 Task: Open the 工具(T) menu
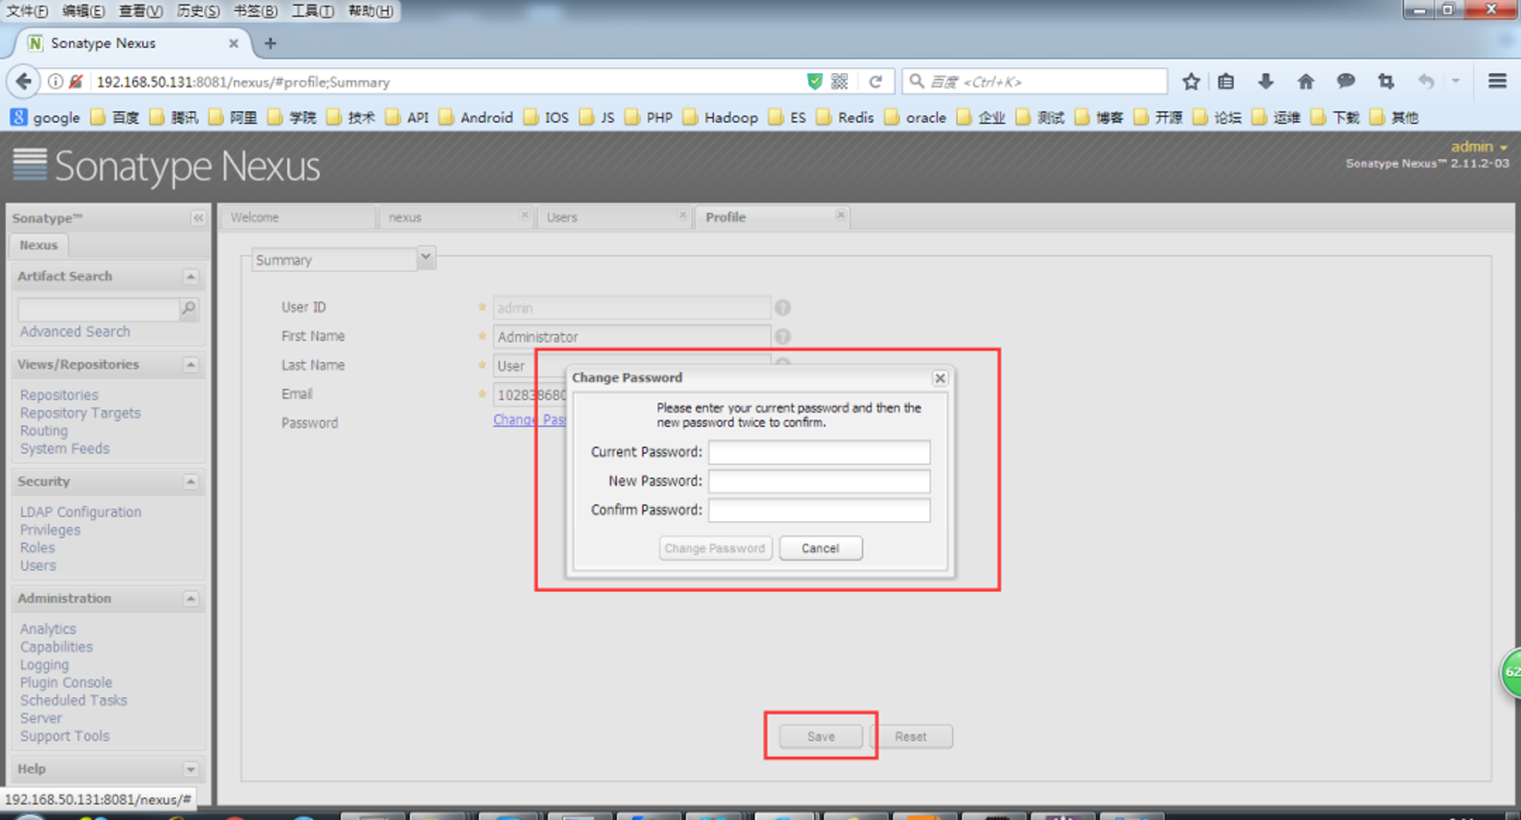[x=313, y=11]
